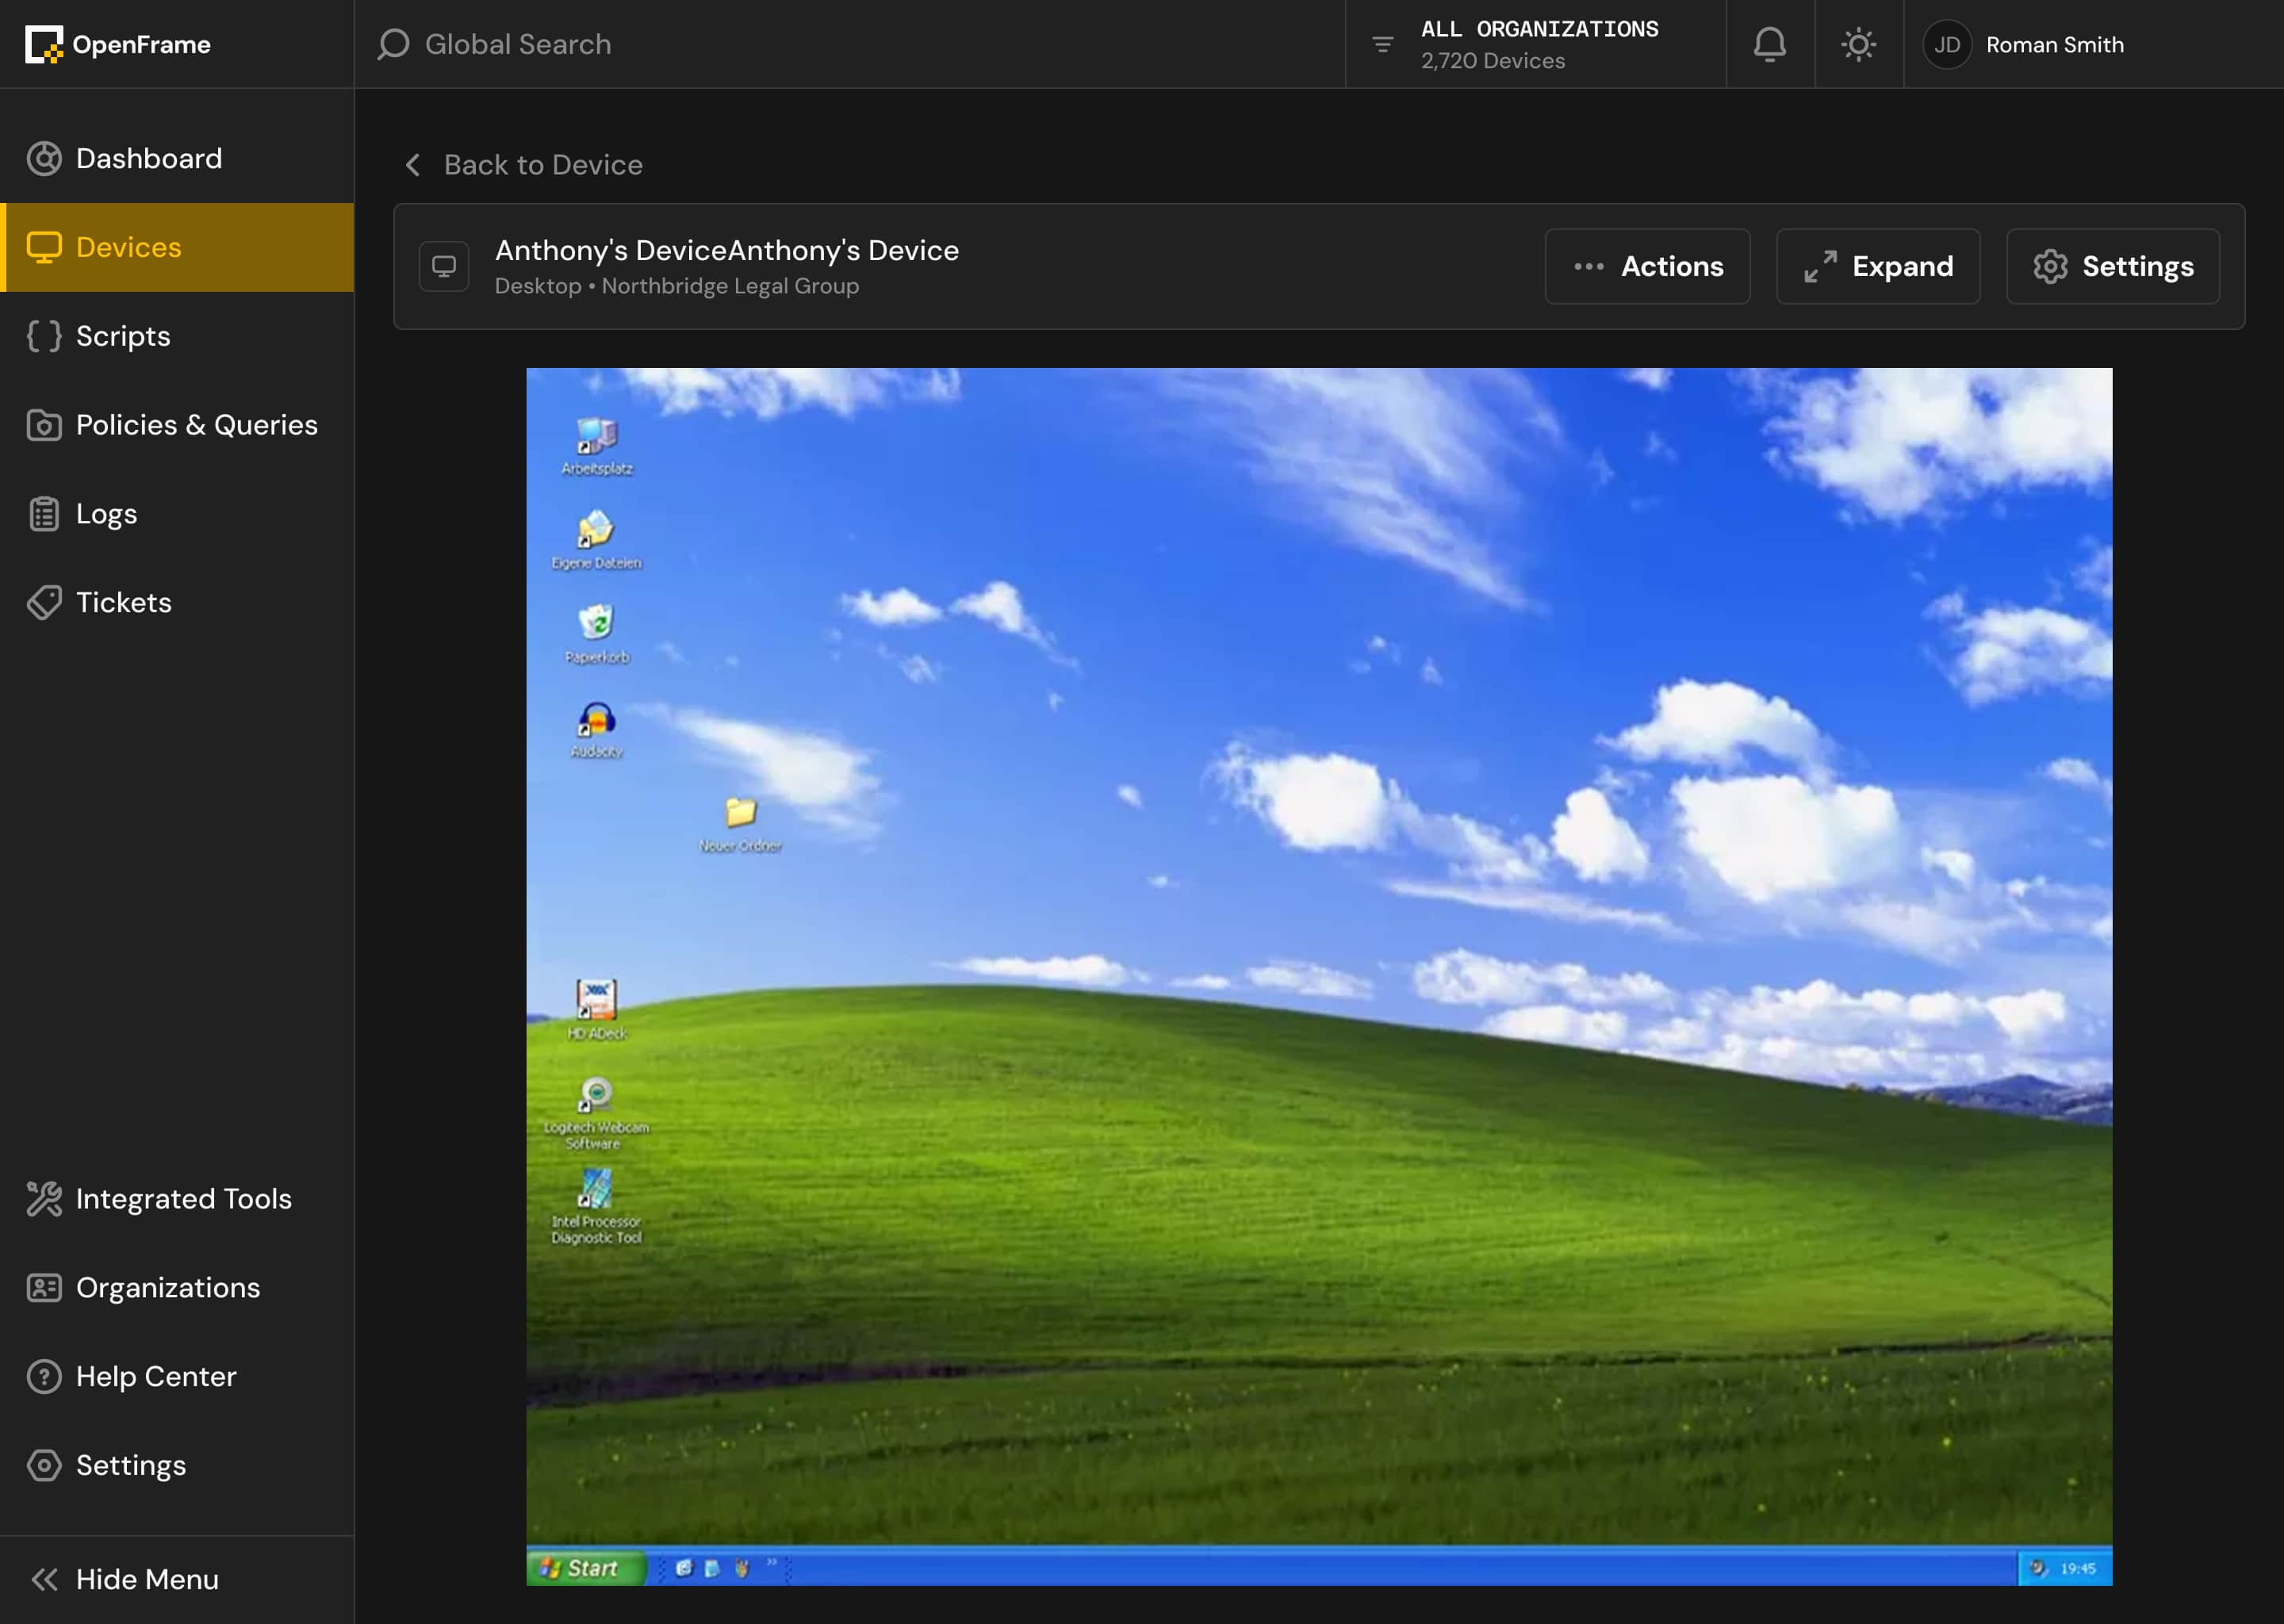2284x1624 pixels.
Task: Open Scripts section
Action: tap(177, 336)
